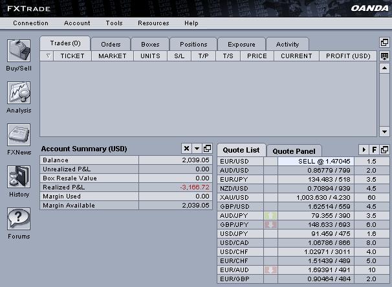Open the Account menu
This screenshot has height=287, width=392.
click(x=77, y=23)
